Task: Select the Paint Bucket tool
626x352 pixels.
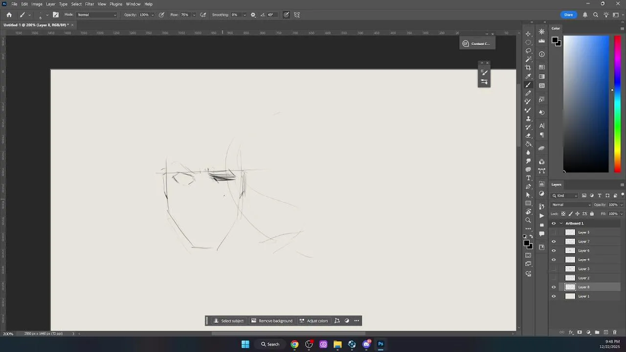Action: pyautogui.click(x=528, y=144)
